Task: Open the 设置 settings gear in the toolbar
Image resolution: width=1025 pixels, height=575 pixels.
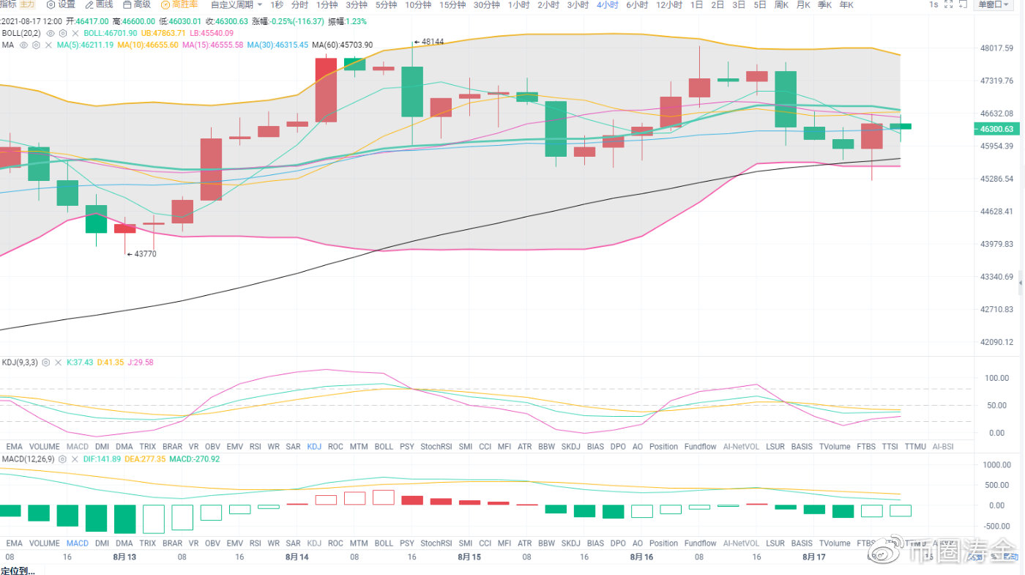Action: point(61,4)
